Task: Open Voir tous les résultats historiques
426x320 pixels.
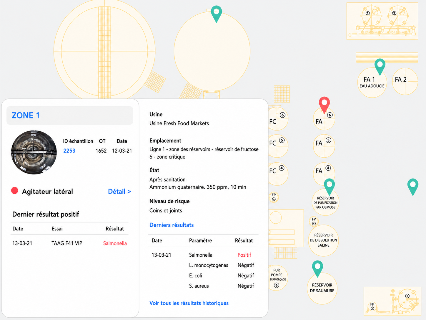Action: click(189, 303)
